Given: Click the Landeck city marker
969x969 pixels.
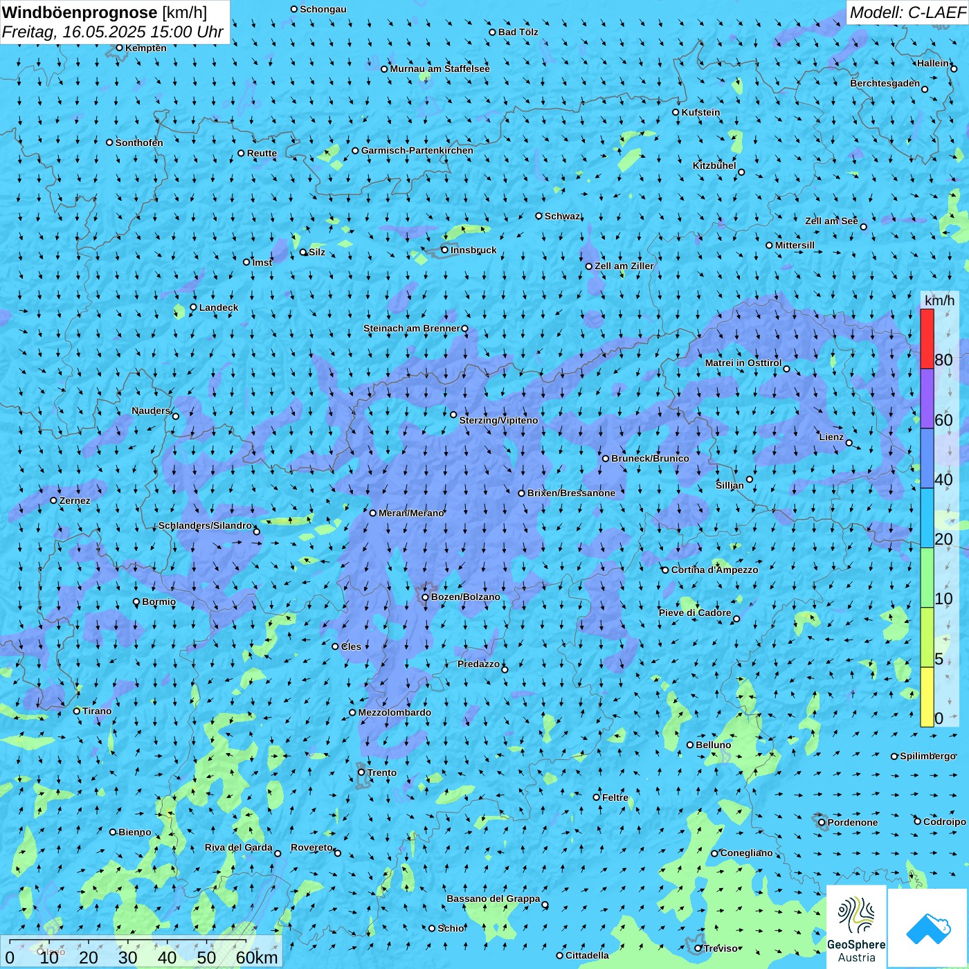Looking at the screenshot, I should (194, 307).
